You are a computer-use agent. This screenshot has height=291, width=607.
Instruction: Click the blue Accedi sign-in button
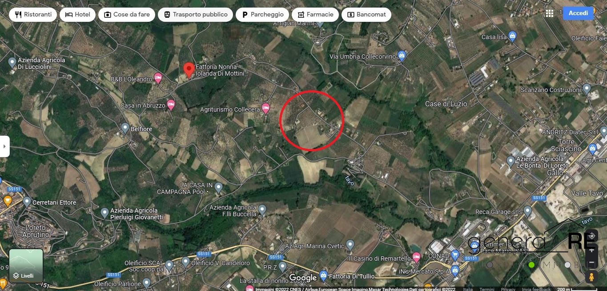coord(578,13)
